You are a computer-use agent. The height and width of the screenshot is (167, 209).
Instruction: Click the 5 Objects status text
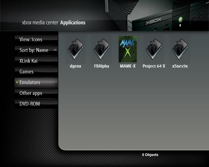pos(150,155)
